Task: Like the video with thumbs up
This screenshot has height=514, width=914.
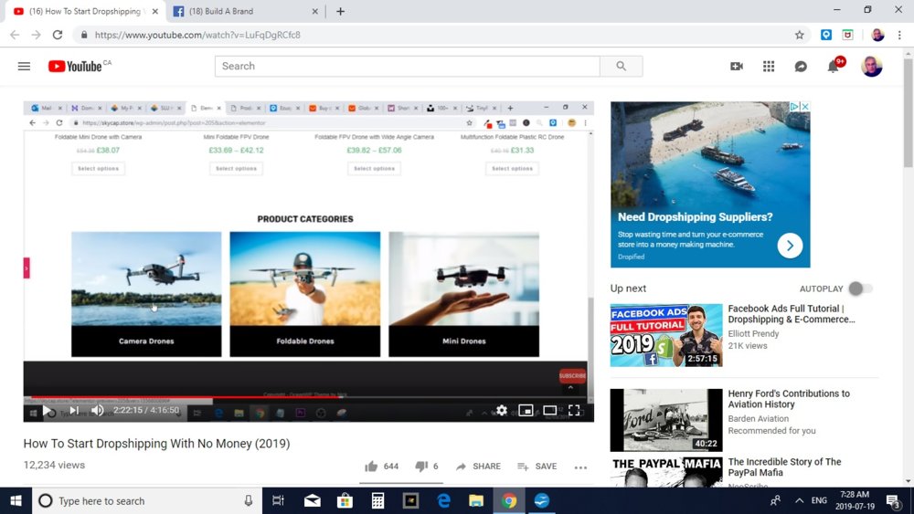Action: tap(371, 467)
